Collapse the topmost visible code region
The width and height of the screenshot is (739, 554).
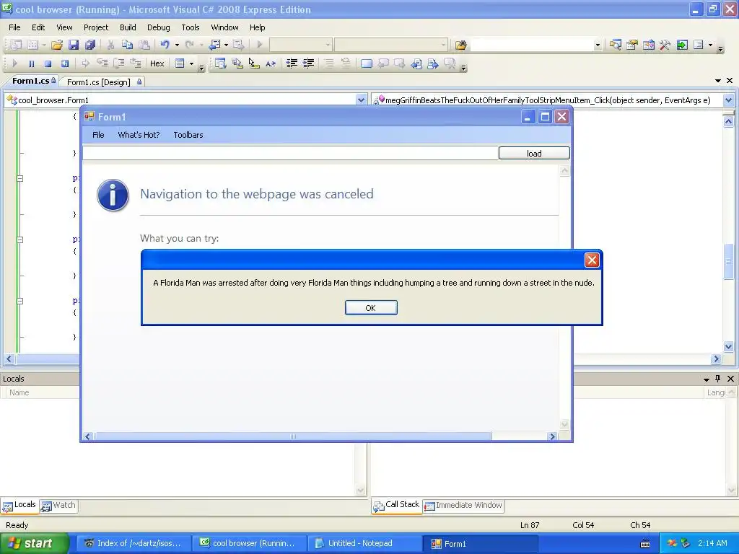[19, 179]
